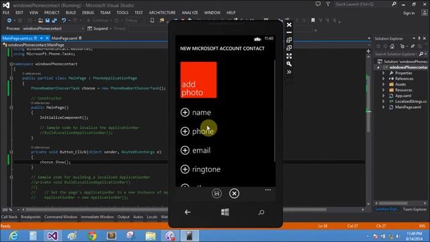Viewport: 430px width, 242px height.
Task: Tap the ringtone entry in emulator
Action: click(x=206, y=169)
